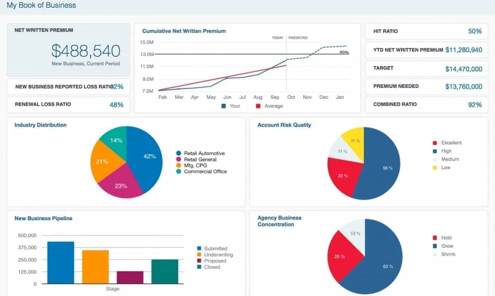
Task: Click the Retail Automotive legend marker
Action: tap(178, 153)
